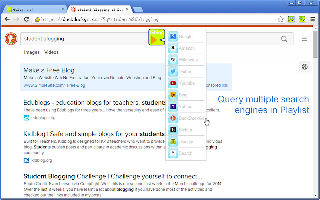Click the browser address bar URL

(x=100, y=20)
